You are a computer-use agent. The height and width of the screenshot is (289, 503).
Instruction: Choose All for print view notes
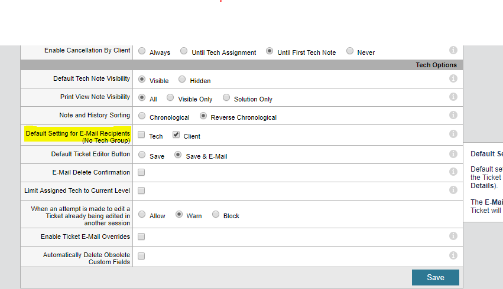coord(142,97)
